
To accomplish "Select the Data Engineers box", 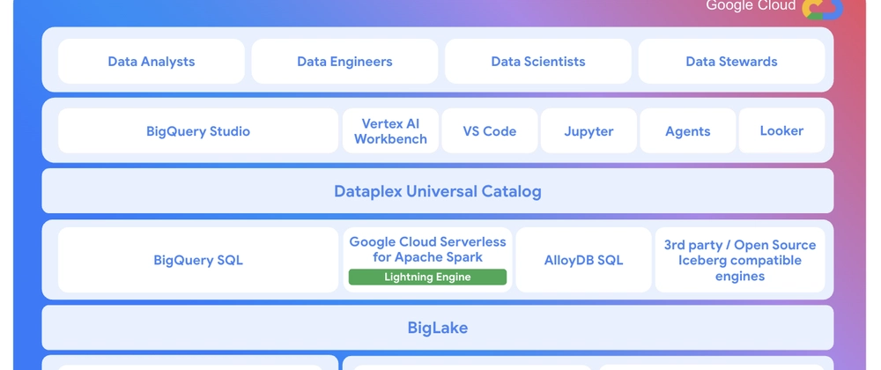I will [344, 61].
